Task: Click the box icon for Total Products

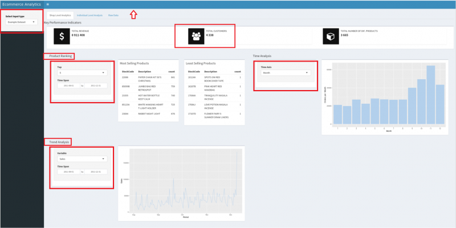Action: [x=331, y=36]
